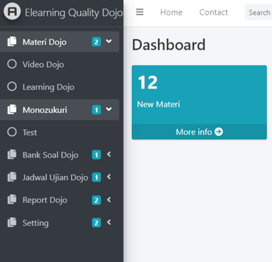Click the Materi Dojo copy icon
Screen dimensions: 272x262
12,41
